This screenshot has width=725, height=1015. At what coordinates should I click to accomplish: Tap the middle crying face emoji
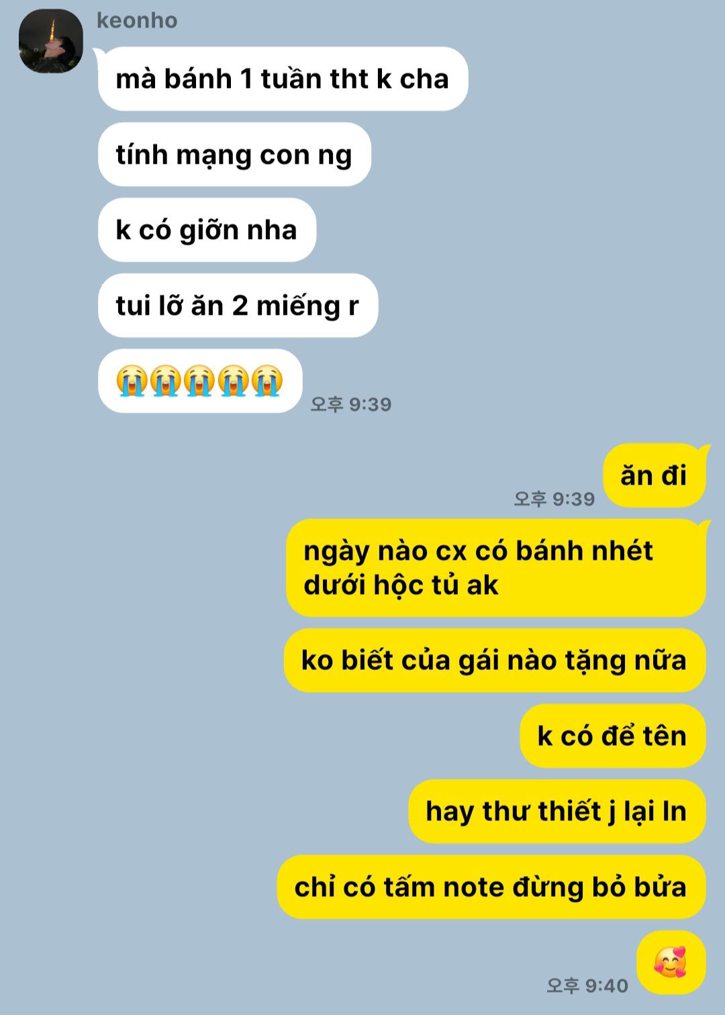(x=199, y=381)
